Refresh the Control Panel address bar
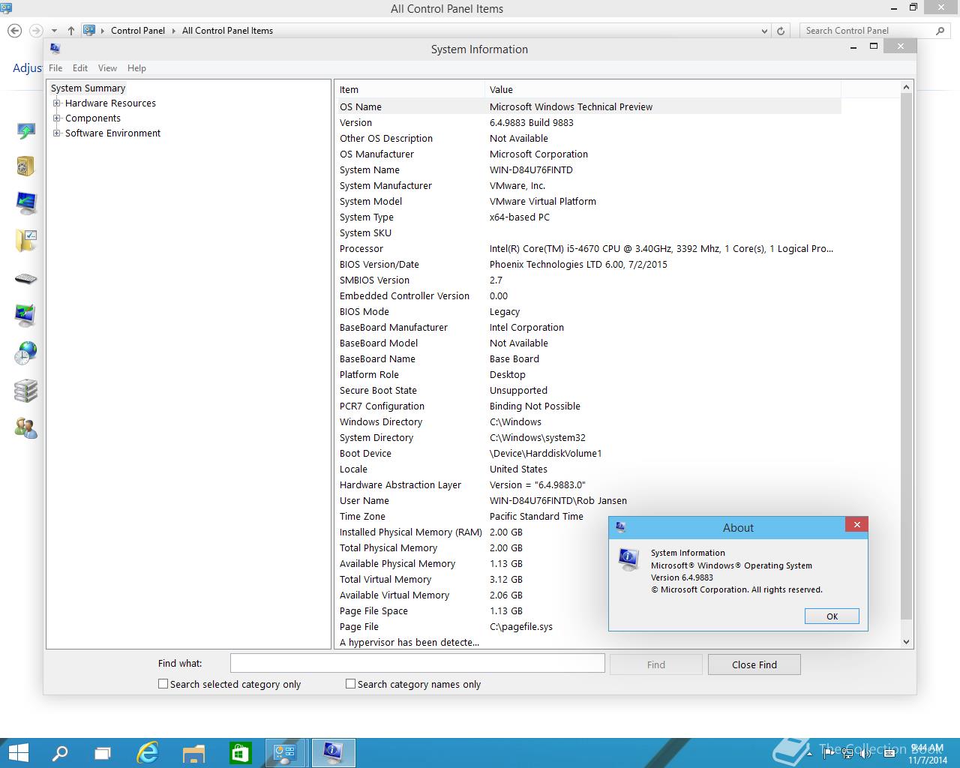The width and height of the screenshot is (960, 768). click(781, 31)
